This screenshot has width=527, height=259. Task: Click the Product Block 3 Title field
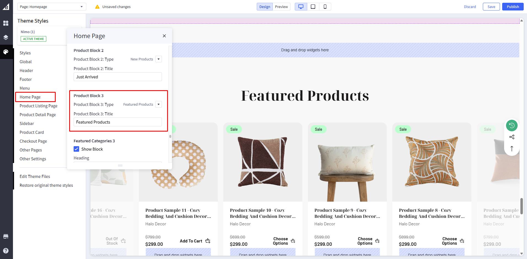(x=117, y=122)
